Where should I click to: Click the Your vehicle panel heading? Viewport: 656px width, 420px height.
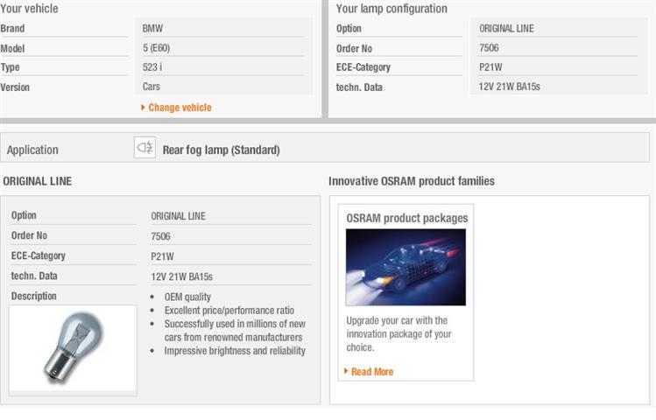(x=29, y=9)
